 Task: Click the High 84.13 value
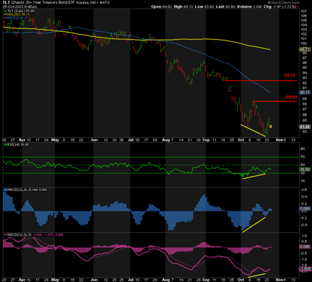183,6
